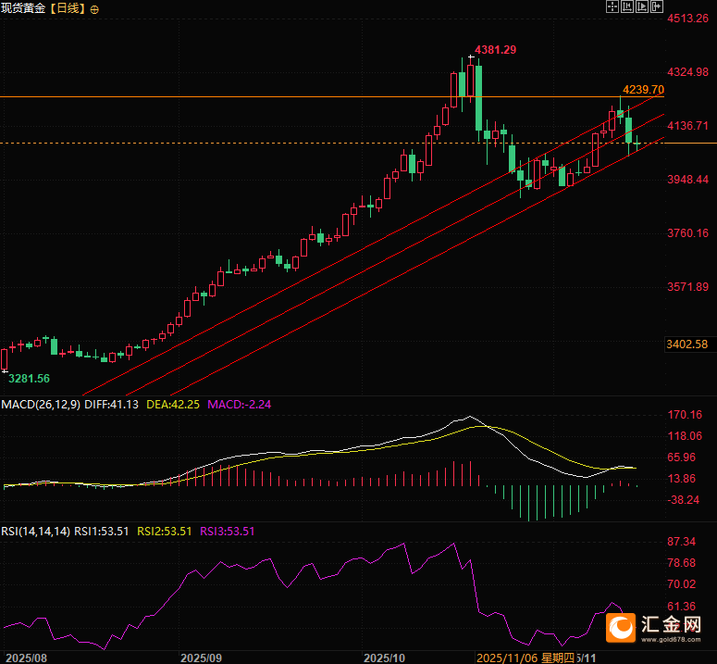Click the play-forward axis icon
The image size is (717, 664).
coord(642,6)
